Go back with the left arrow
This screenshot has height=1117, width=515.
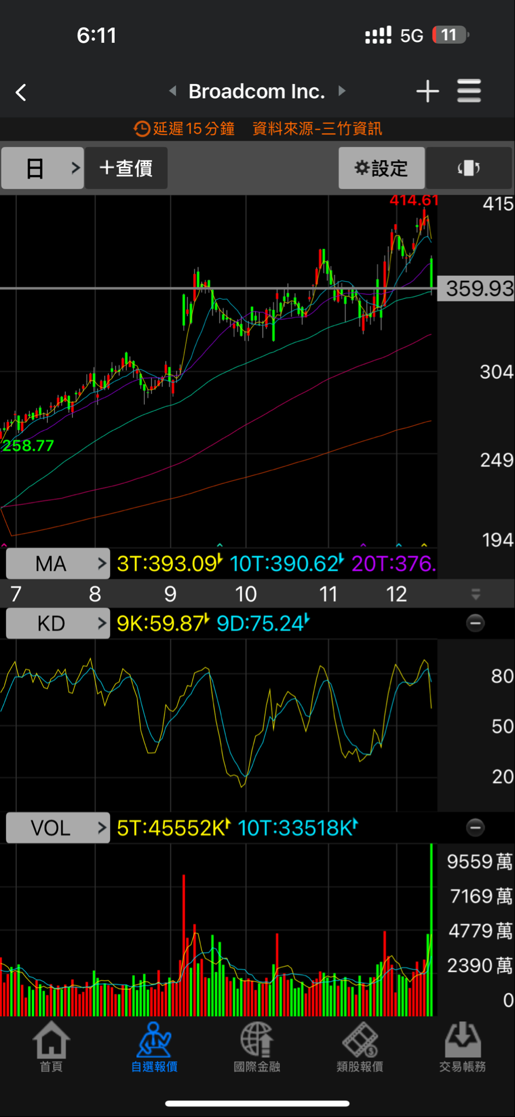tap(21, 92)
